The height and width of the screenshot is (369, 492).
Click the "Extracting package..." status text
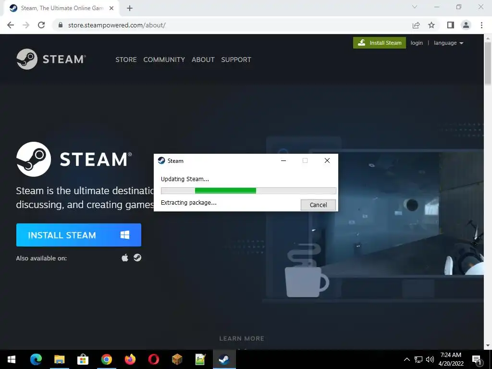pyautogui.click(x=188, y=203)
